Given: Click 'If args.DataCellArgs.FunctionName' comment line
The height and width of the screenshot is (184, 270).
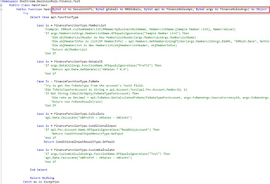Looking at the screenshot, I should [102, 65].
